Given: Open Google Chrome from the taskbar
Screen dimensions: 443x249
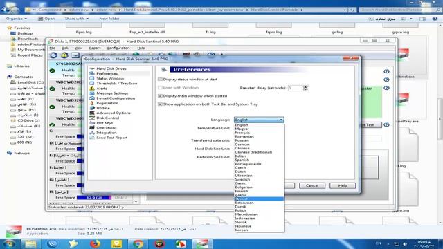Looking at the screenshot, I should [x=138, y=243].
